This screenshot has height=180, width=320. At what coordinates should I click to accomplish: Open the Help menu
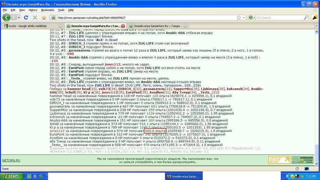click(71, 10)
